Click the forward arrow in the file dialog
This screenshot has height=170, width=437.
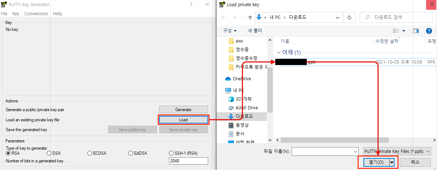[234, 17]
